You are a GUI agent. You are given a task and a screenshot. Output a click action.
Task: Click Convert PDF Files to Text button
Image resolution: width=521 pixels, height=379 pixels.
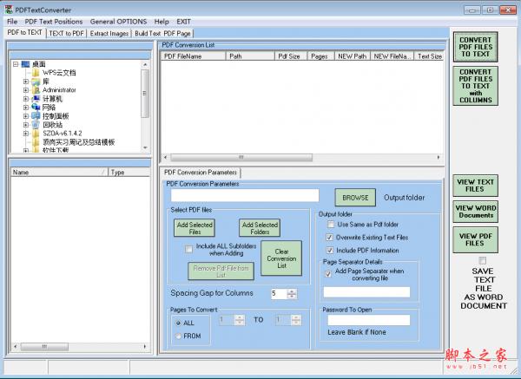475,46
